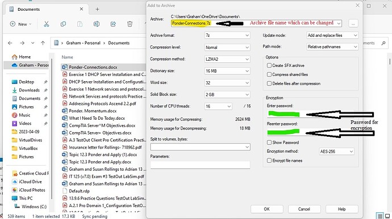This screenshot has height=219, width=392.
Task: Enable Create SFX archive checkbox
Action: point(269,65)
